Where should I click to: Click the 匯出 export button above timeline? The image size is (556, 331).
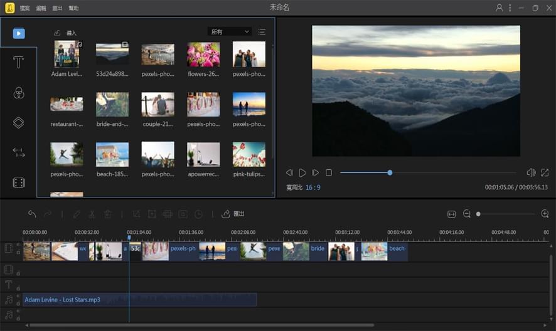click(x=233, y=214)
